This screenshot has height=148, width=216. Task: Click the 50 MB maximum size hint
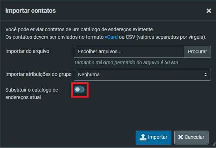click(126, 63)
